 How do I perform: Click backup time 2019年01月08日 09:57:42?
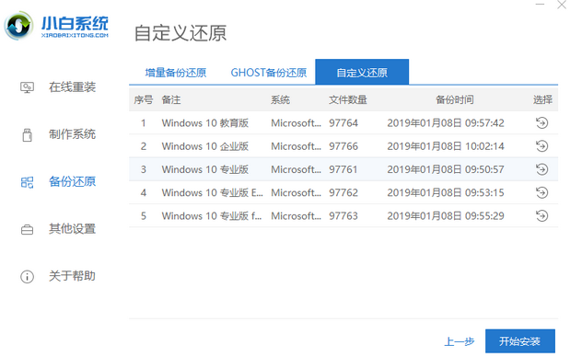446,123
